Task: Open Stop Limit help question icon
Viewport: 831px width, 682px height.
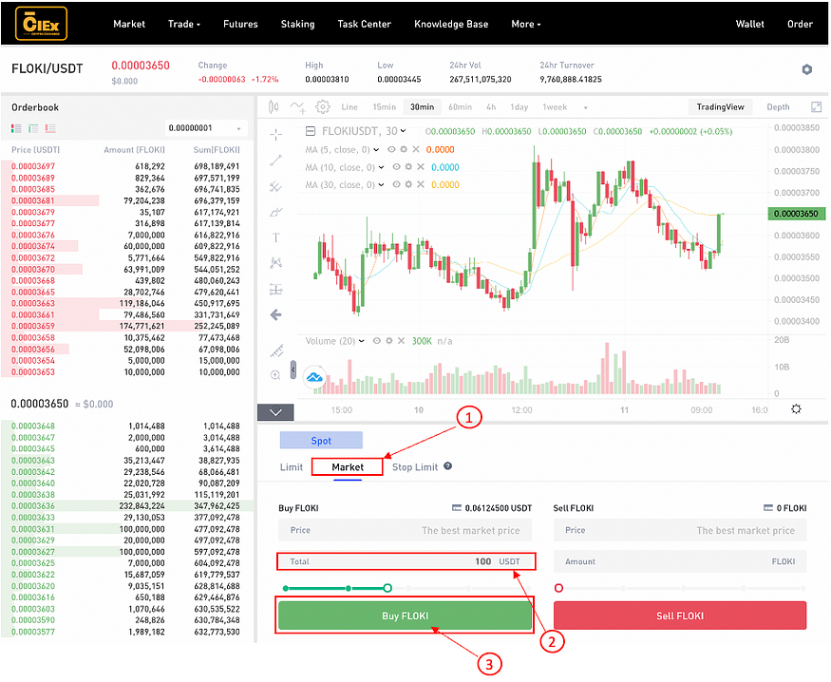Action: point(448,466)
